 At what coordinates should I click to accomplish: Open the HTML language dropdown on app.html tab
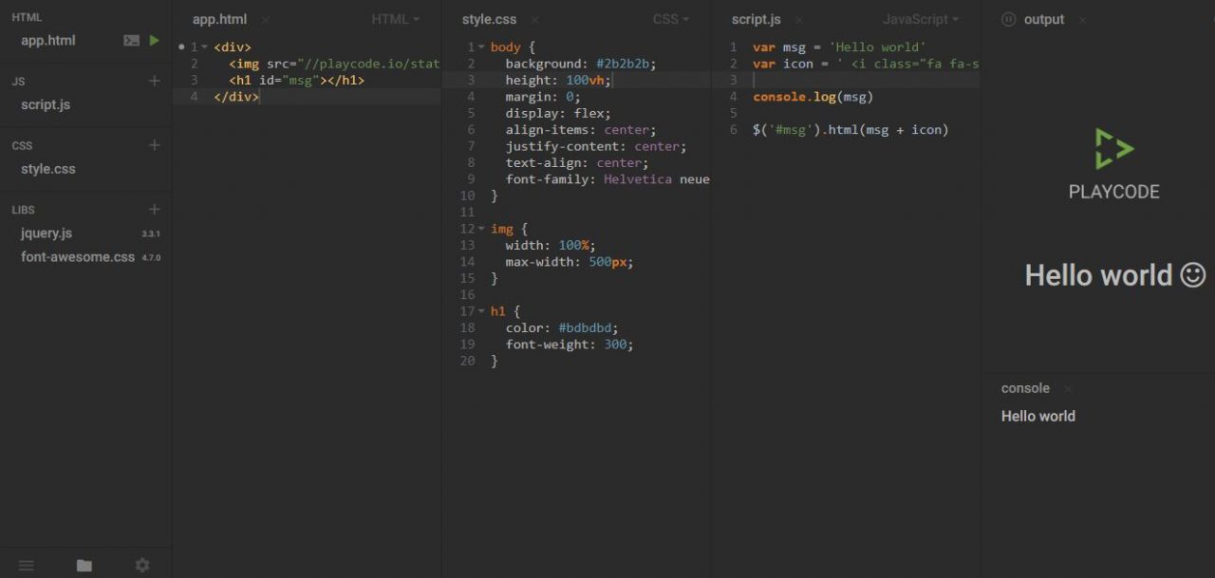tap(395, 18)
